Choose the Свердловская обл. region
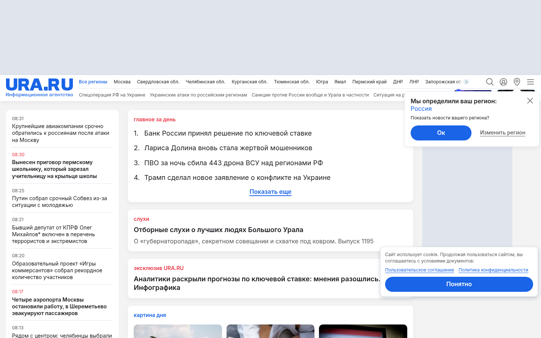This screenshot has width=541, height=338. pos(158,82)
